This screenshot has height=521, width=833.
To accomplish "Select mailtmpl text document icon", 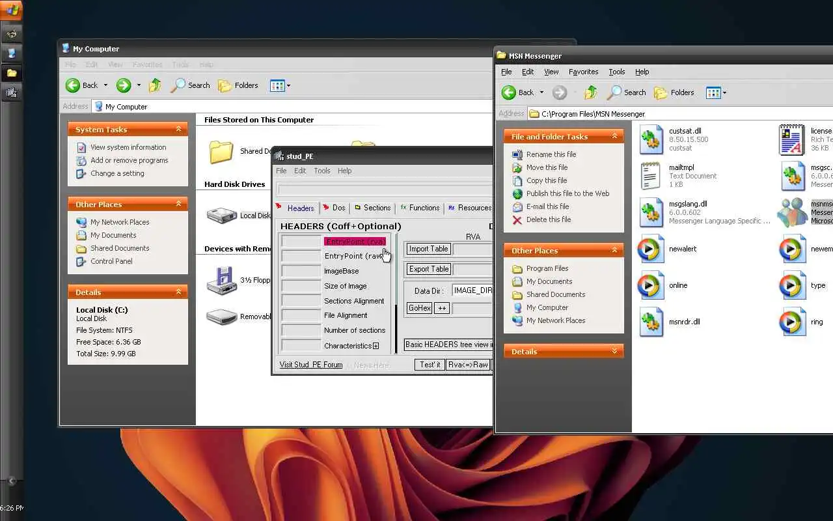I will (x=651, y=176).
